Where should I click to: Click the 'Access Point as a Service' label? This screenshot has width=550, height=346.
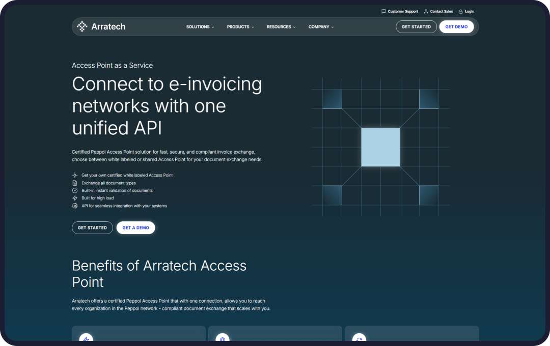pos(112,65)
